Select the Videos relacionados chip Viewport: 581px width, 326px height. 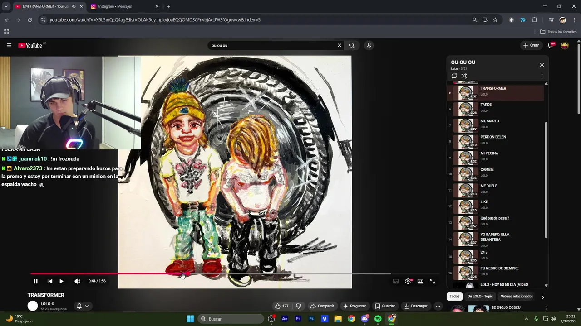517,297
